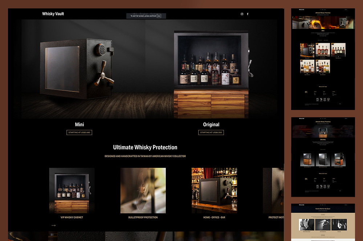Click the 'Ultimate Whisky Protection' heading
The image size is (363, 241).
pos(145,147)
